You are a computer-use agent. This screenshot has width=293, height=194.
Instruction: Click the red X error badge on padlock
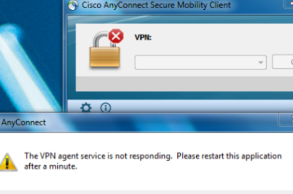(116, 36)
